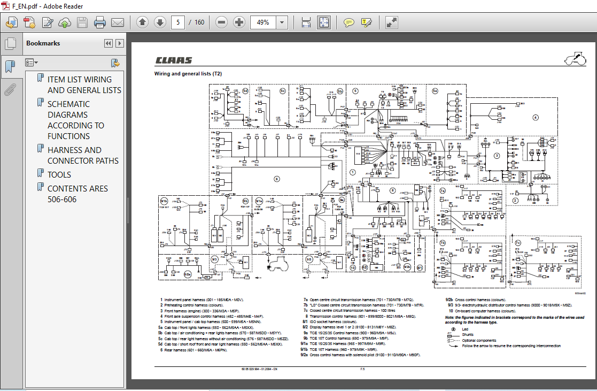The width and height of the screenshot is (597, 391).
Task: Click the CLAAS logo on the page
Action: pyautogui.click(x=174, y=60)
